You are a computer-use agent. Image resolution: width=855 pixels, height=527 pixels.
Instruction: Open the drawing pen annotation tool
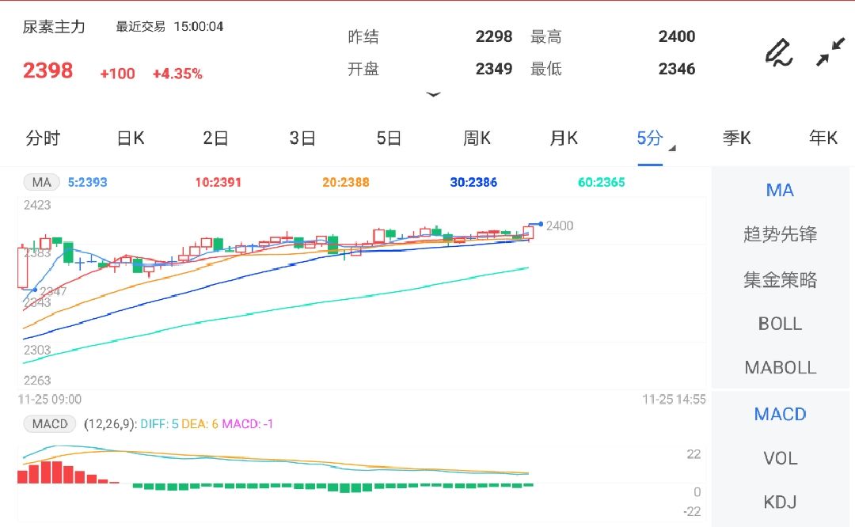[x=779, y=53]
